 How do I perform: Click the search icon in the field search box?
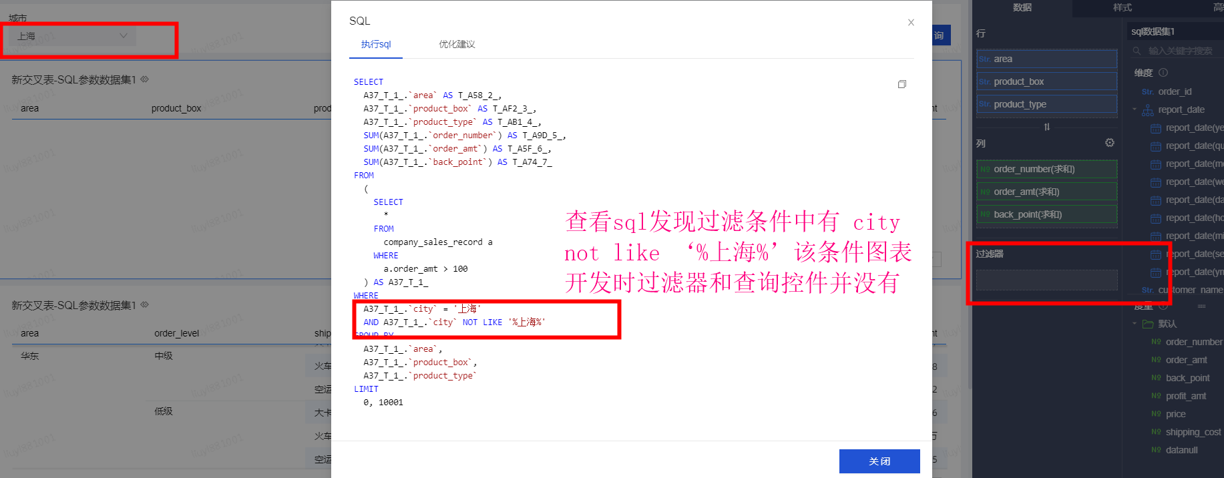tap(1137, 51)
